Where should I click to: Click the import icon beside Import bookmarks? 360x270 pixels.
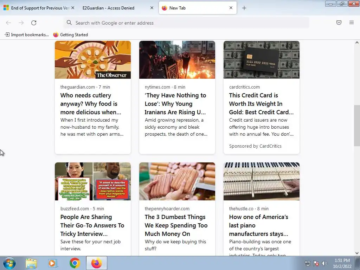pos(7,35)
